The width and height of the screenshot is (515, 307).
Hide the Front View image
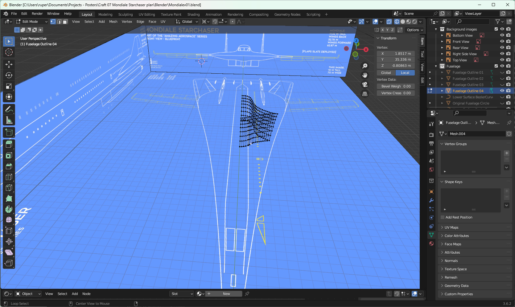pos(502,41)
